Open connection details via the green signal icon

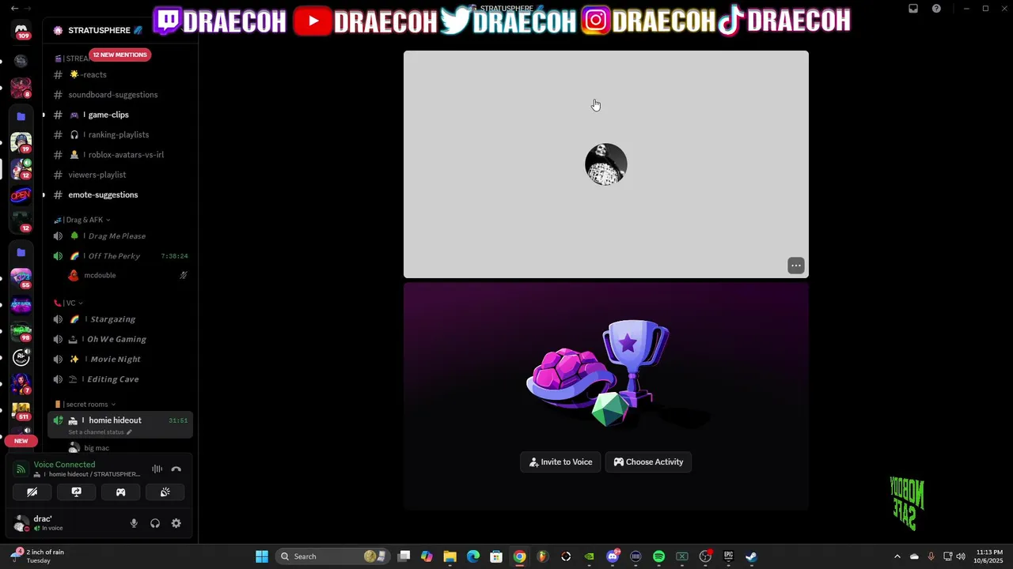pos(21,469)
